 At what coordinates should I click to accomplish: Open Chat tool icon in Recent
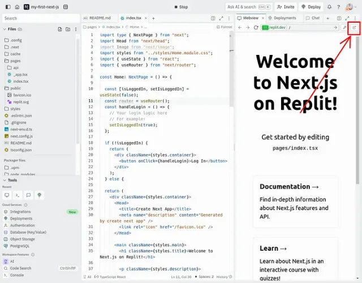pos(28,195)
